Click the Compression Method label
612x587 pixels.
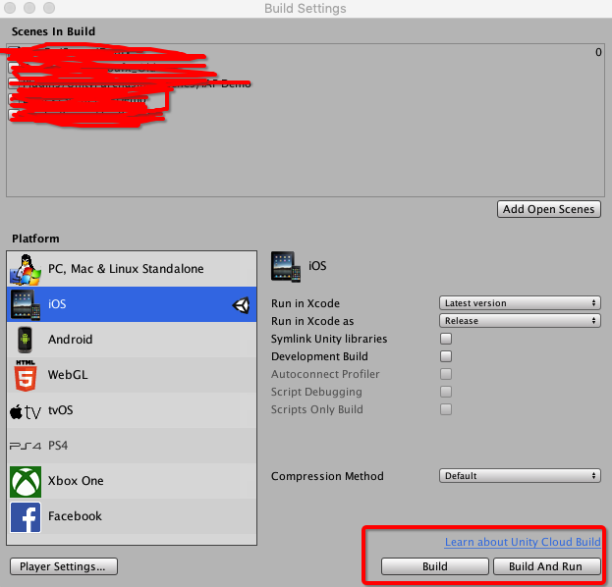(327, 476)
